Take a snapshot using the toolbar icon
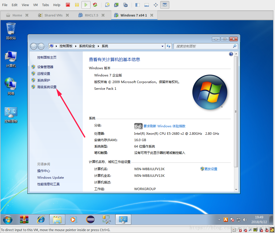Screen dimensions: 275x233 (107, 5)
